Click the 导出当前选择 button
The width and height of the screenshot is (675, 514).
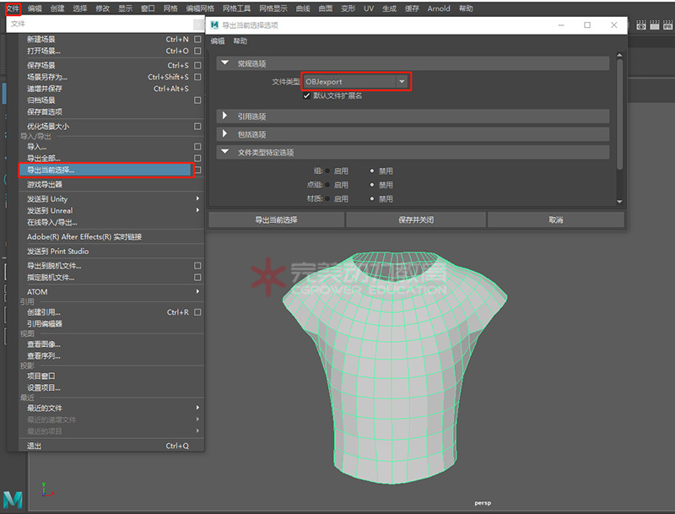click(276, 219)
